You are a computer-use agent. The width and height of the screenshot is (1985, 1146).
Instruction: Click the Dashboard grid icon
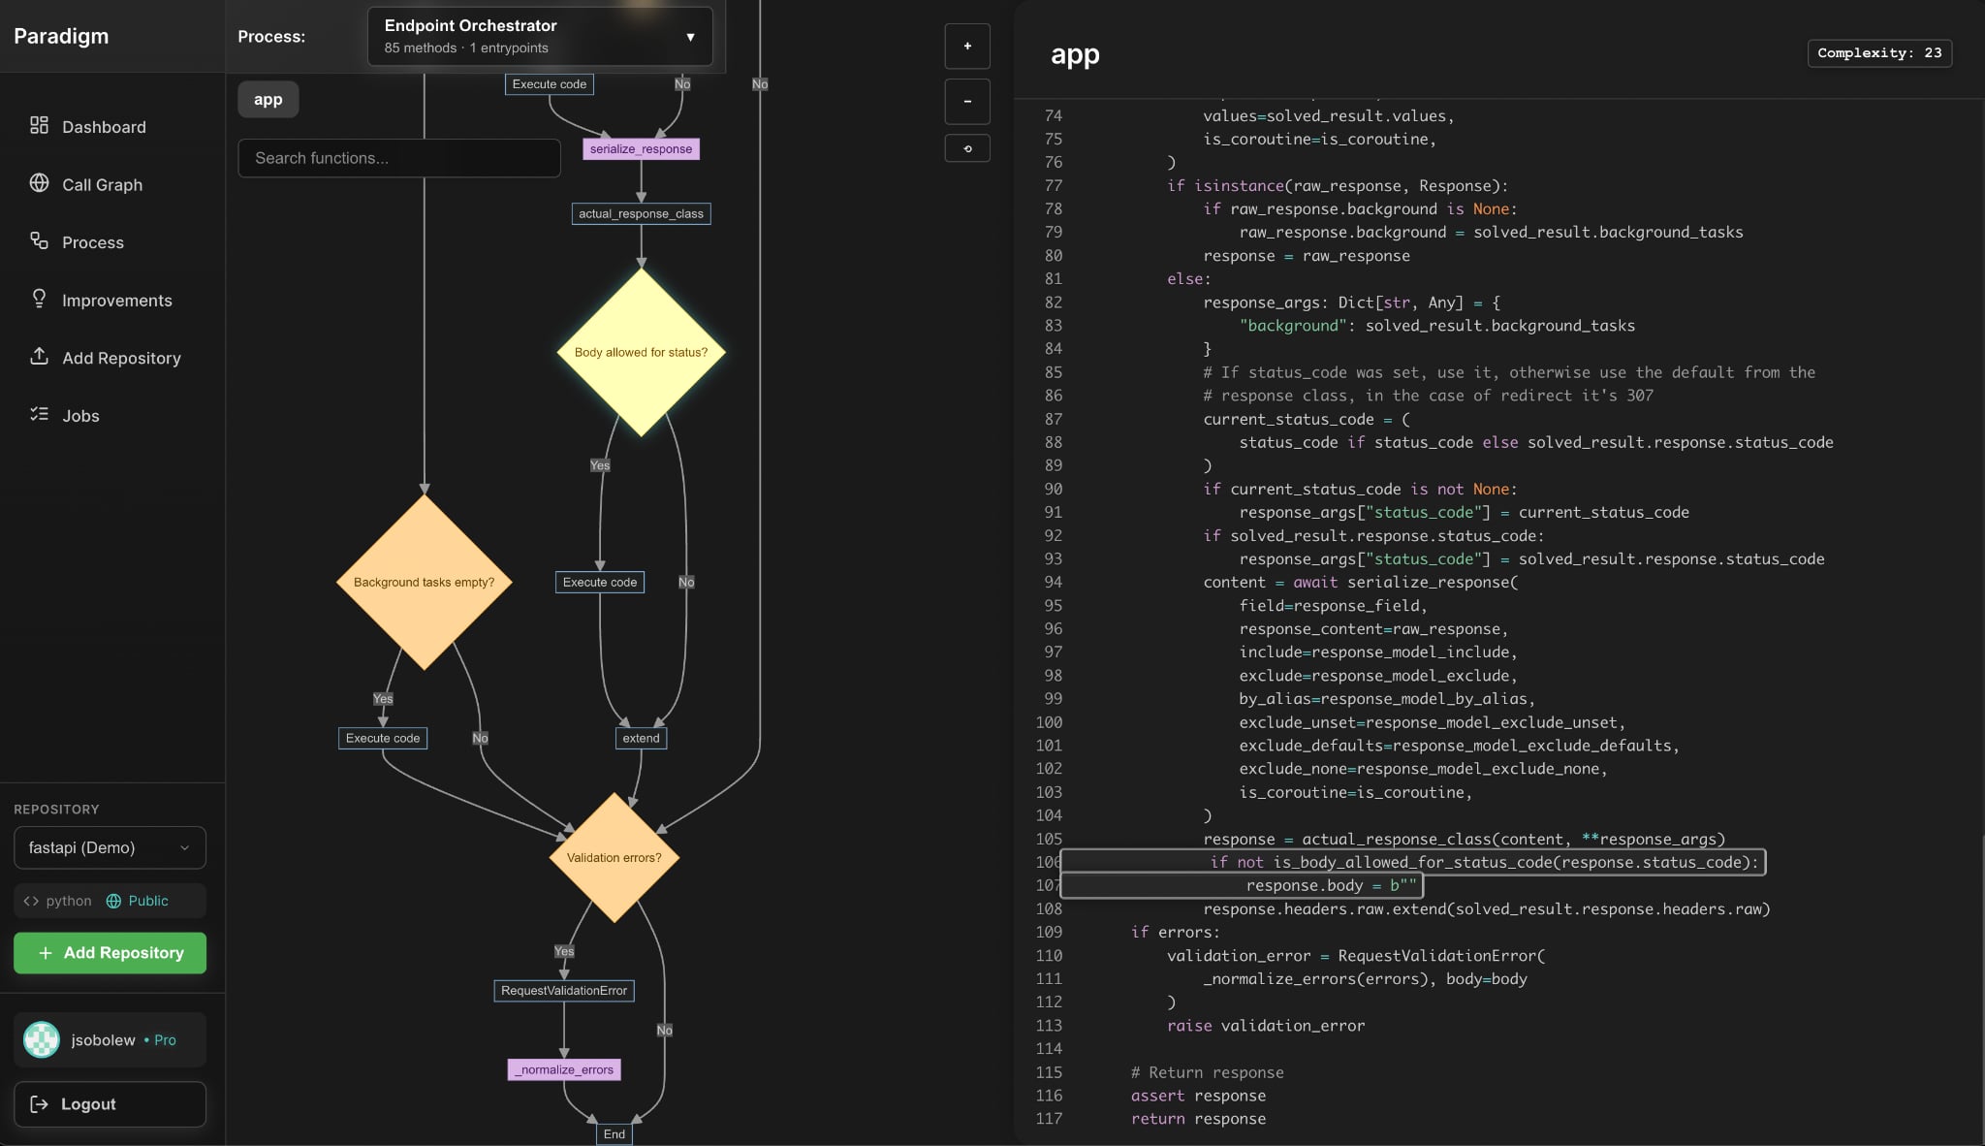click(x=39, y=126)
